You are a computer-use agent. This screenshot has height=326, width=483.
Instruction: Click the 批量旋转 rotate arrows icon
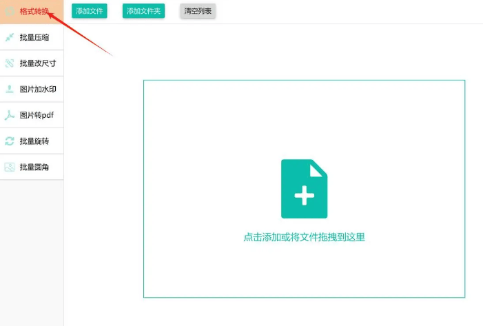pyautogui.click(x=10, y=141)
